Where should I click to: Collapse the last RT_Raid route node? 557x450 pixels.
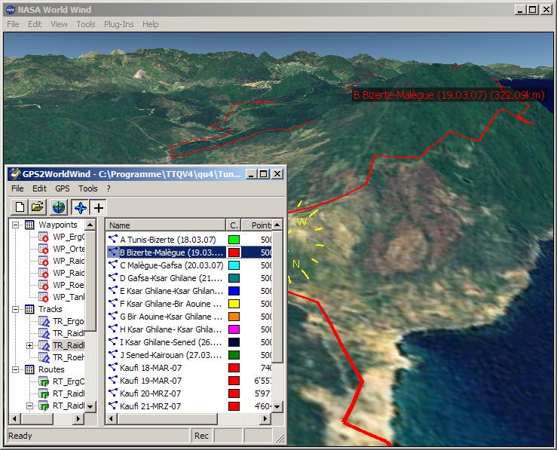(x=30, y=406)
